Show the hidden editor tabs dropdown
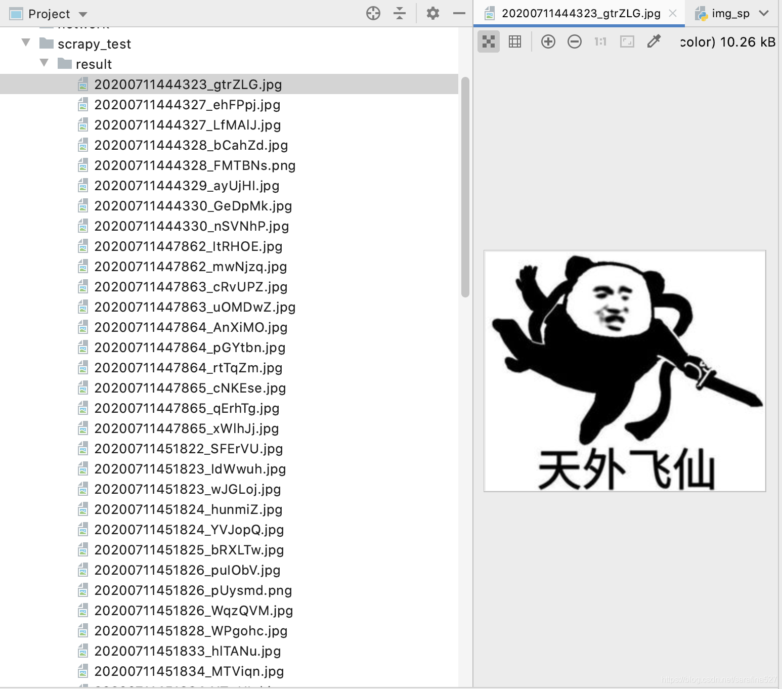Image resolution: width=782 pixels, height=689 pixels. point(764,14)
